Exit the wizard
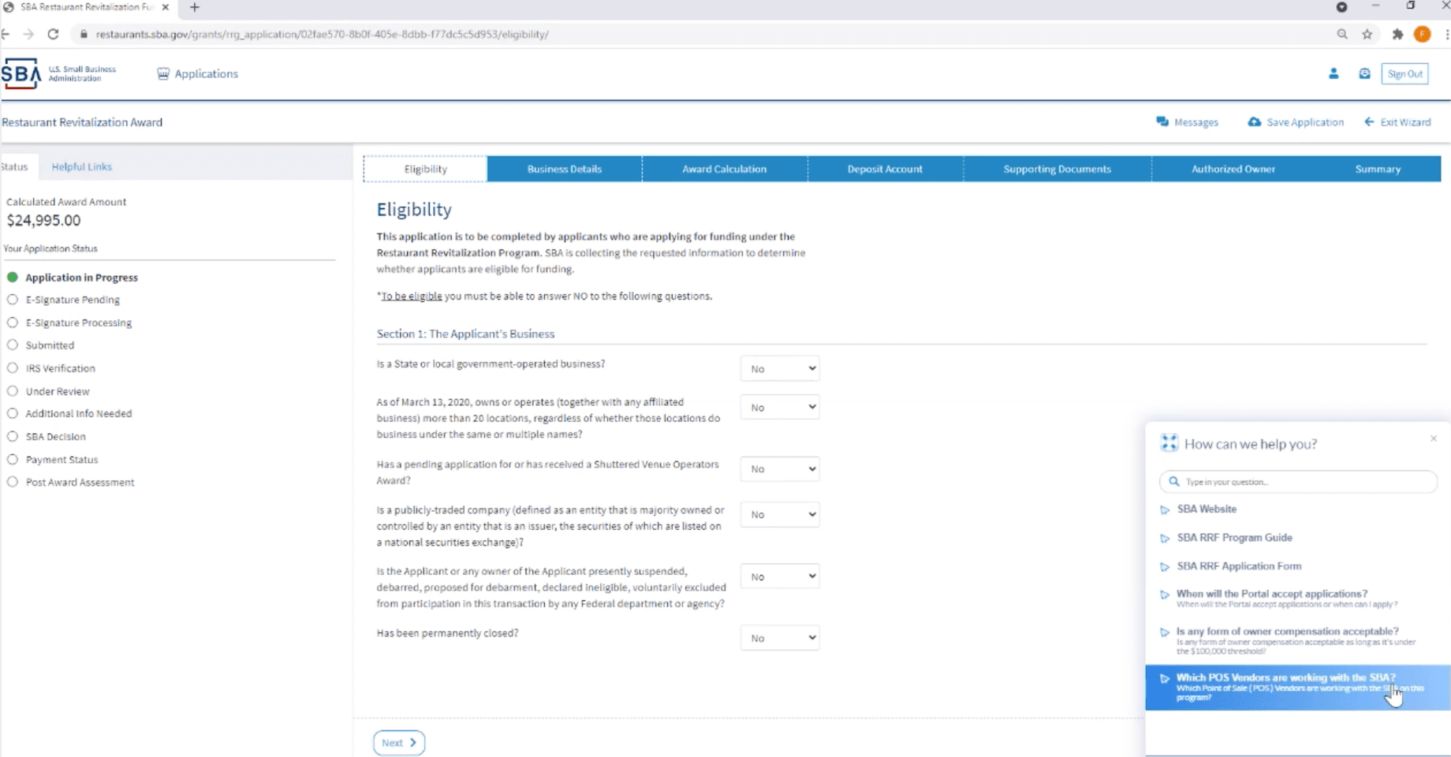 1397,122
